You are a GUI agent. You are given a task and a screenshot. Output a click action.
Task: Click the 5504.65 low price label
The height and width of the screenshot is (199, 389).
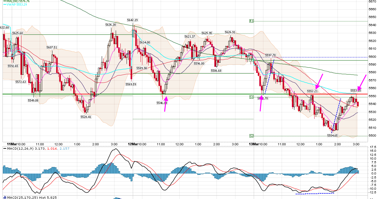point(333,135)
